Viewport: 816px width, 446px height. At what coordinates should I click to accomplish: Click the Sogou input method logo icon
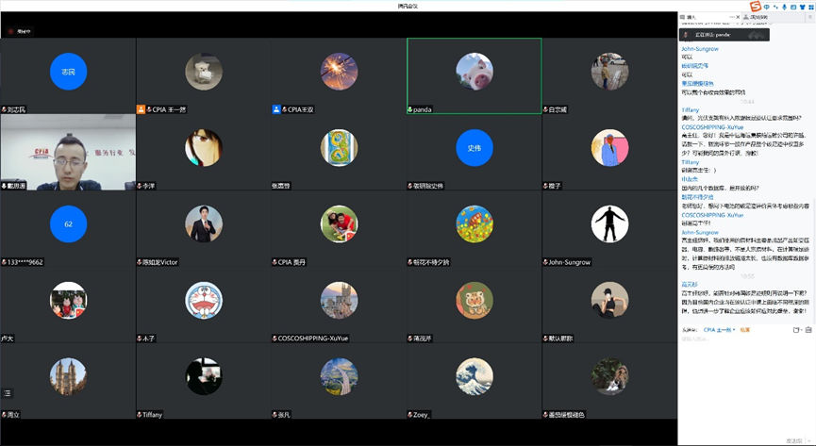click(755, 7)
